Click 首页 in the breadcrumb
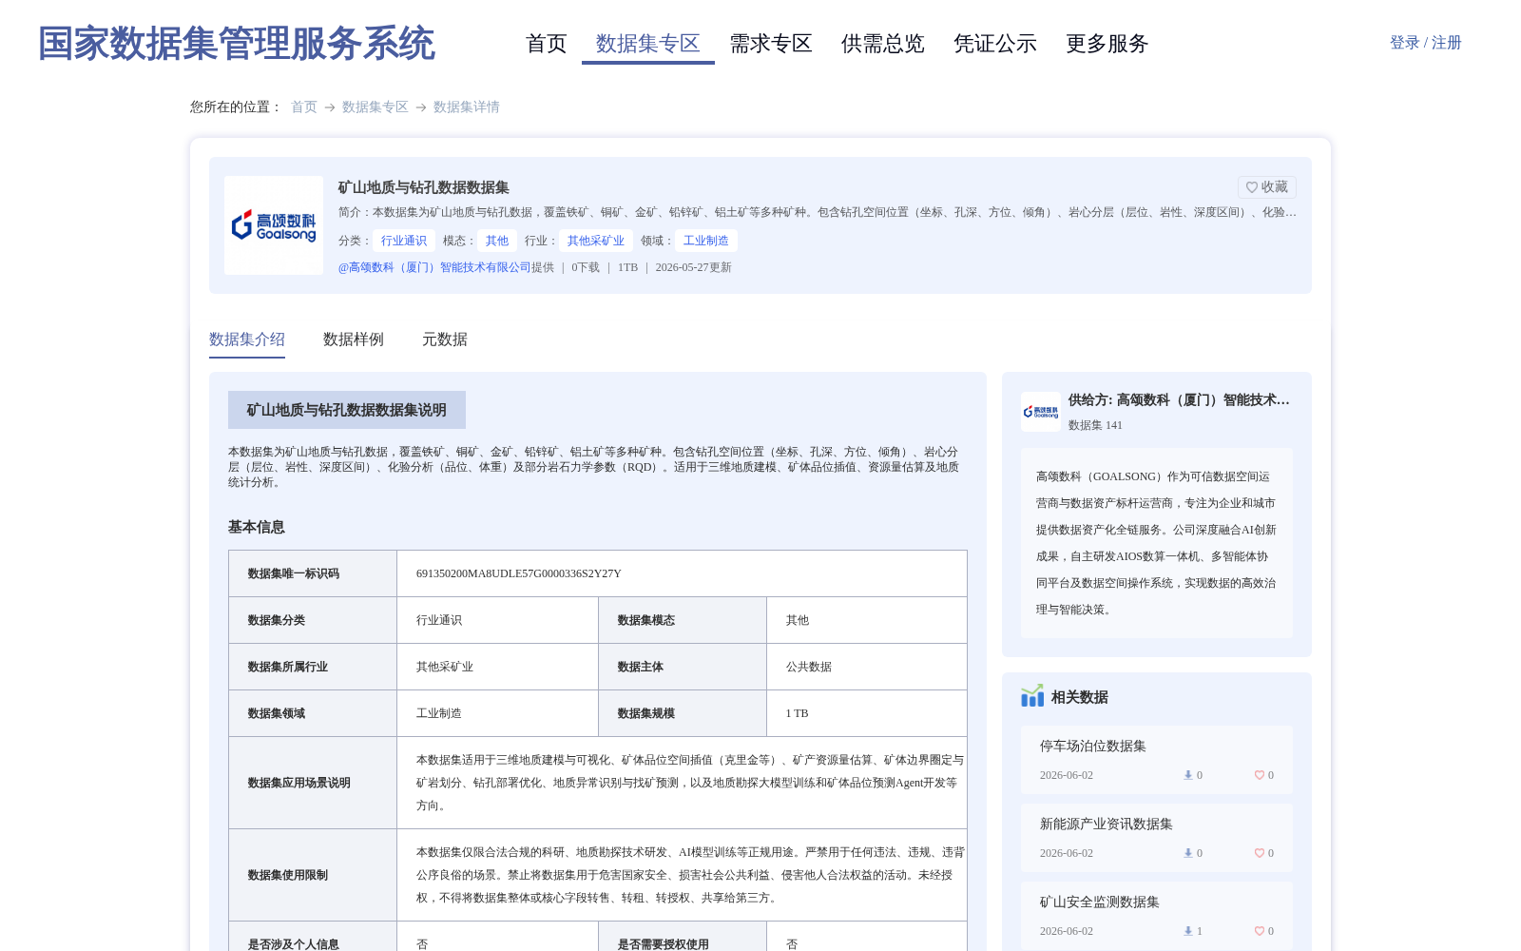Image resolution: width=1521 pixels, height=951 pixels. [304, 107]
